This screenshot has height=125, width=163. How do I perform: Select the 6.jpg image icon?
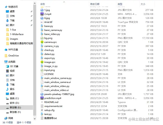pyautogui.click(x=42, y=18)
